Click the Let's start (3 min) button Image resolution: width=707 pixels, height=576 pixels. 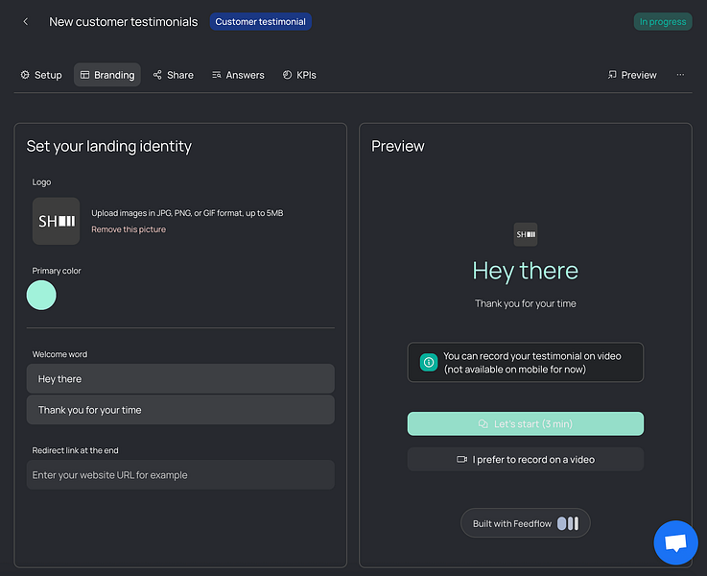[526, 424]
